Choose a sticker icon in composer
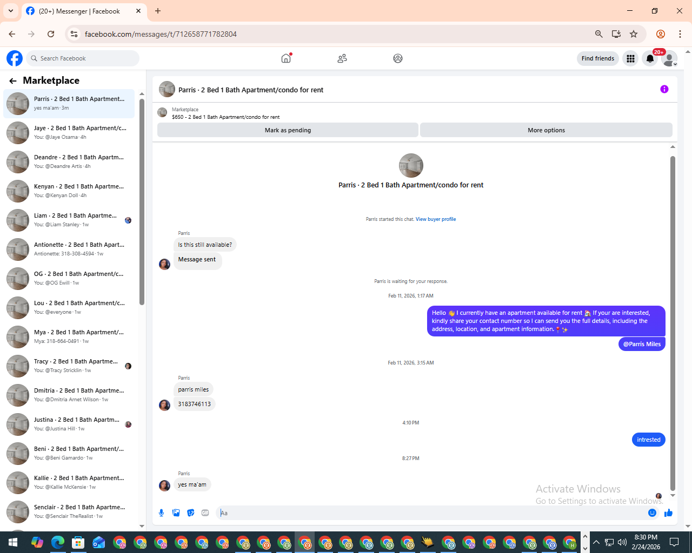692x553 pixels. coord(191,512)
